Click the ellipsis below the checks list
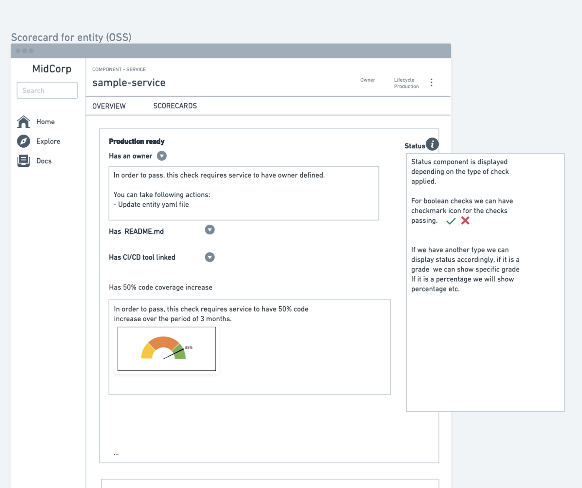The width and height of the screenshot is (582, 488). [x=116, y=454]
